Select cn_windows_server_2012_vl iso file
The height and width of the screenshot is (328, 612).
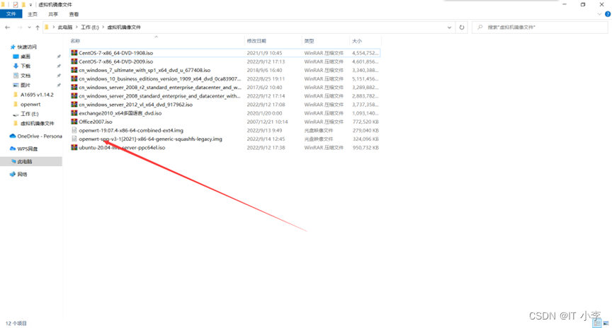(135, 105)
